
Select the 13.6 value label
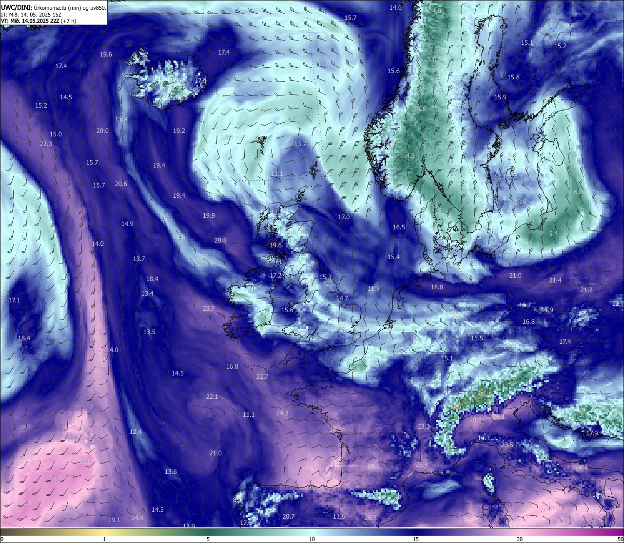point(171,471)
